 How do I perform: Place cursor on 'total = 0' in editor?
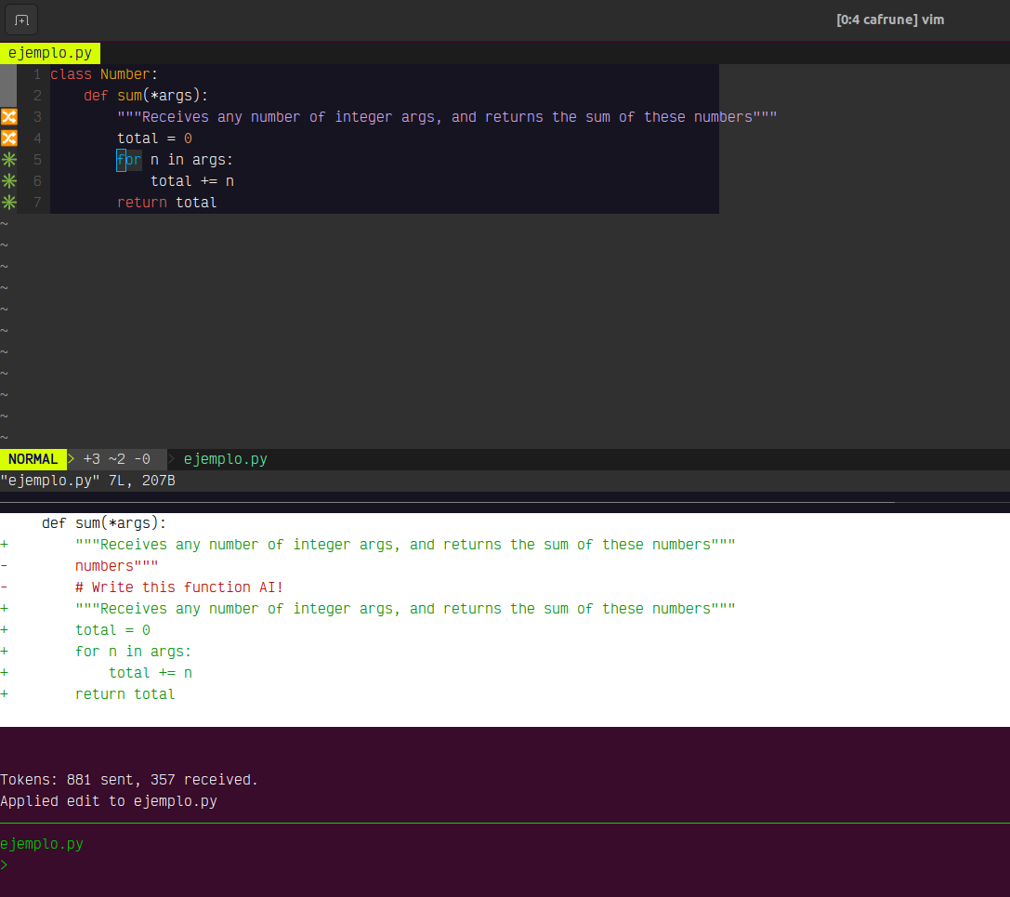point(154,139)
